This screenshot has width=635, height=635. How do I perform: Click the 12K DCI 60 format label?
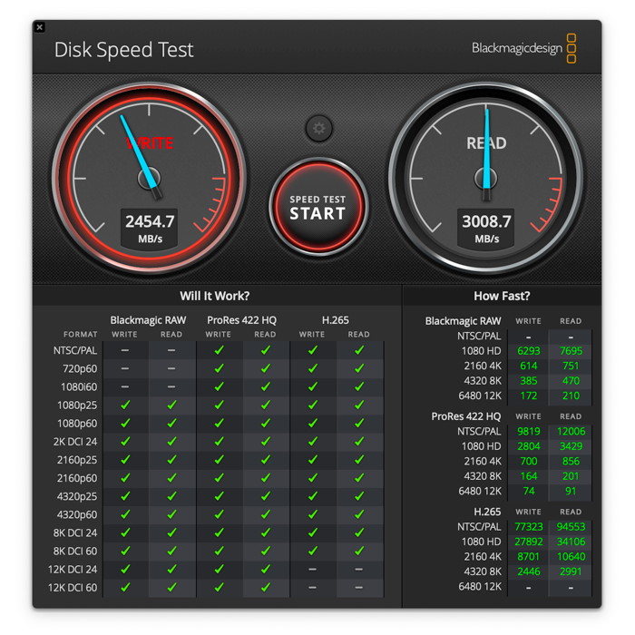pos(73,587)
